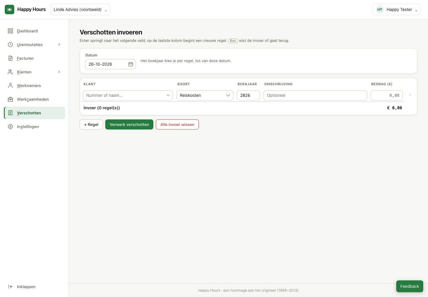Collapse sidebar via Inklappen label
Image resolution: width=428 pixels, height=297 pixels.
(26, 287)
